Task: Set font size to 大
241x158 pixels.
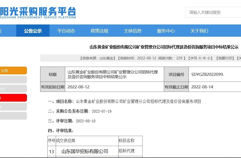Action: (200, 58)
